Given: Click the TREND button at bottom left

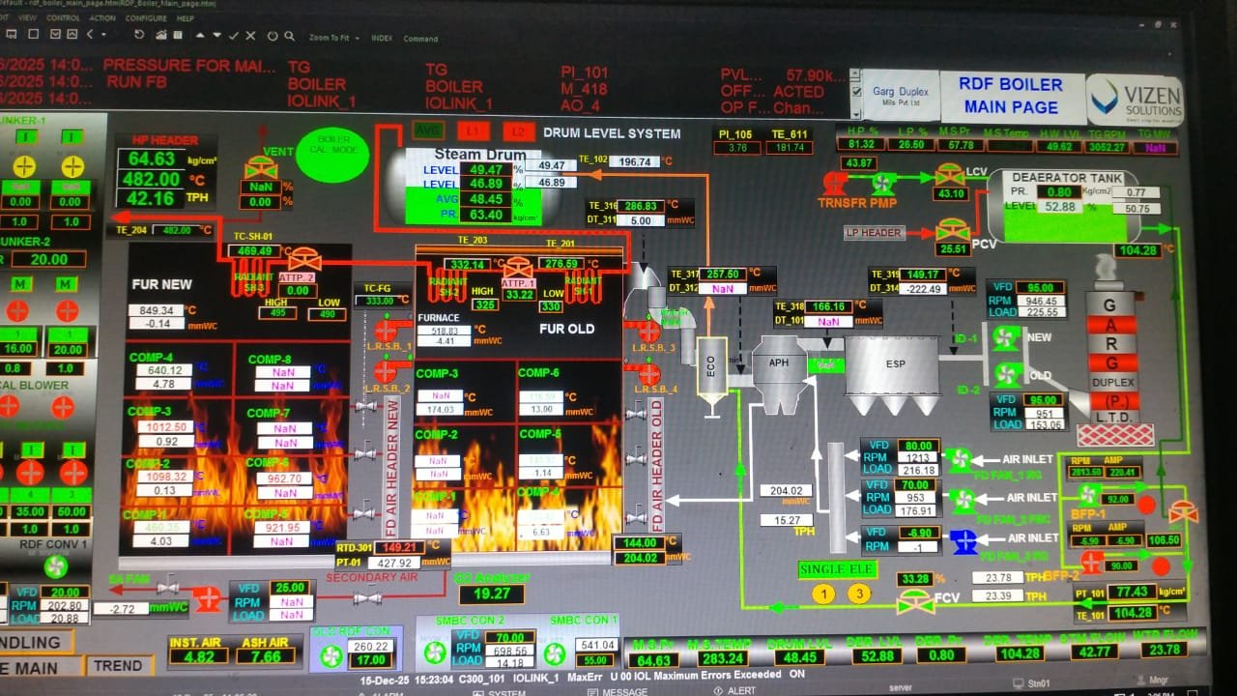Looking at the screenshot, I should click(121, 666).
